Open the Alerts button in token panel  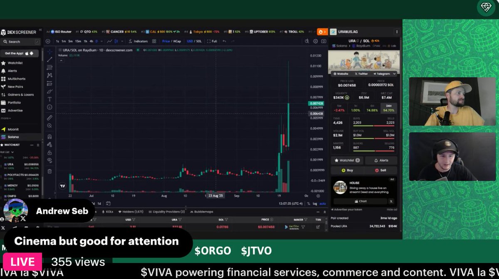coord(381,160)
